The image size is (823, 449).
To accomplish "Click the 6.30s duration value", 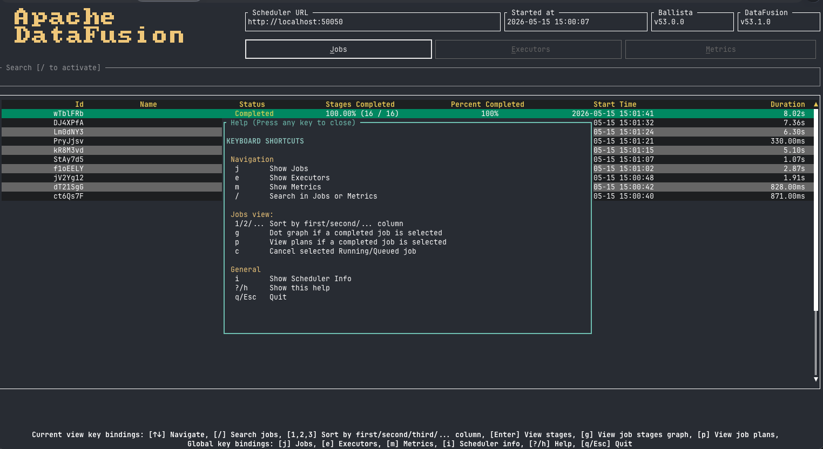I will (x=794, y=132).
